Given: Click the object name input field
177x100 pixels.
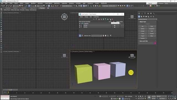Looking at the screenshot, I should click(146, 43).
